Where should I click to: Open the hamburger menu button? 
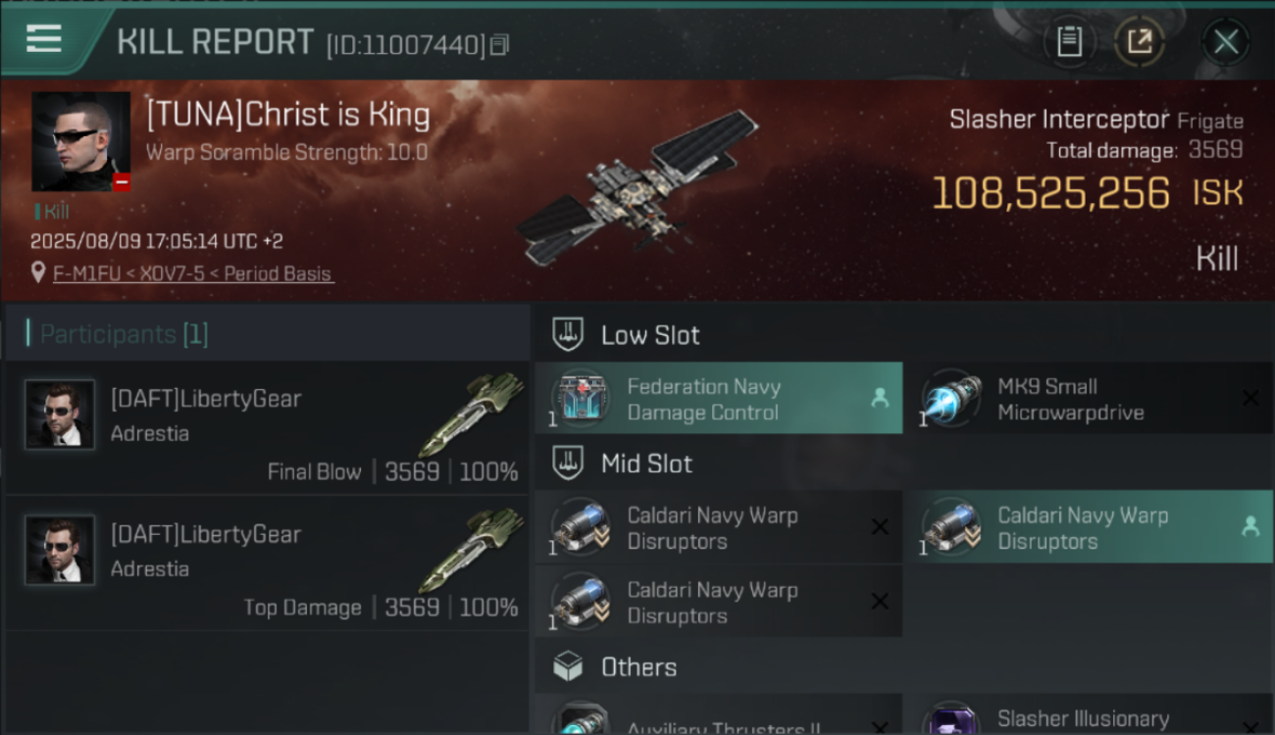(x=44, y=39)
